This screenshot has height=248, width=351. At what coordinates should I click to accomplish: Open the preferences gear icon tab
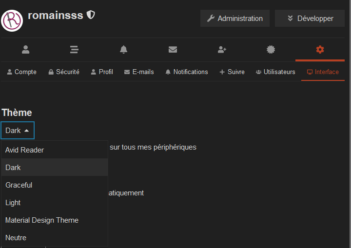320,50
